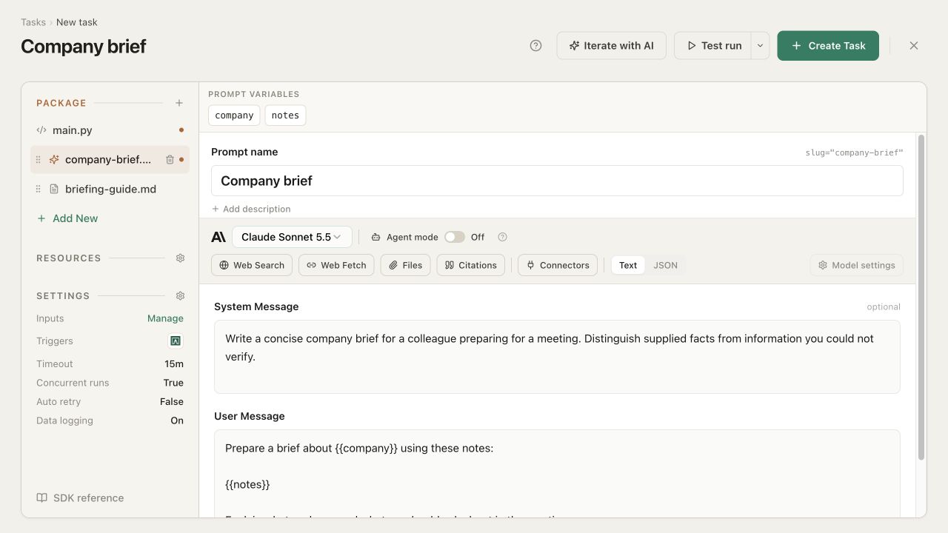Open Model settings
The image size is (948, 533).
[x=857, y=265]
